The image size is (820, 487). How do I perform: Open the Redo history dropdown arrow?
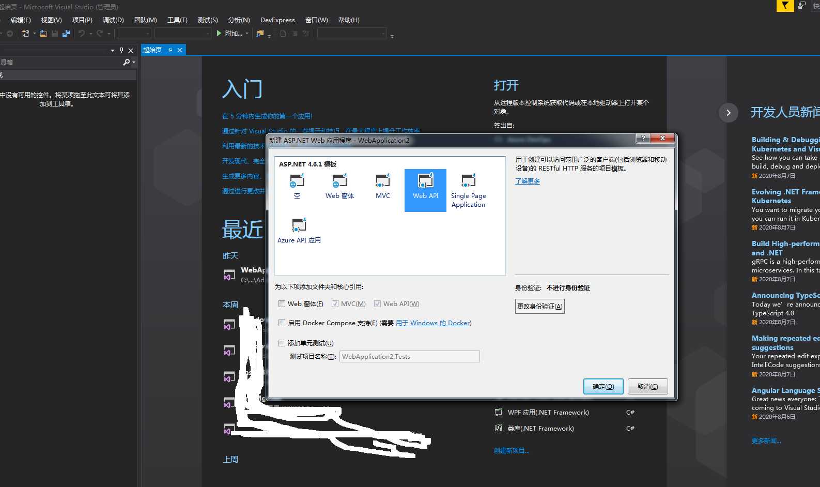click(x=109, y=34)
